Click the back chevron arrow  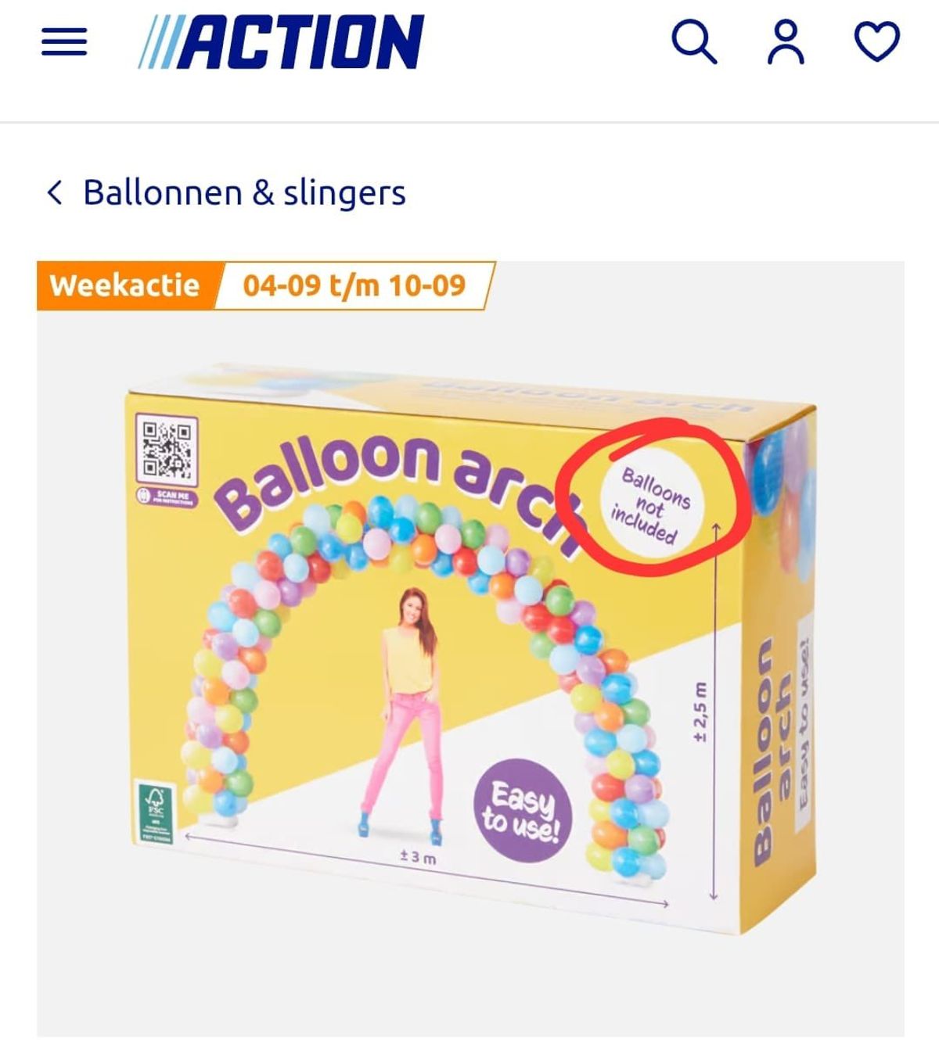pyautogui.click(x=54, y=192)
